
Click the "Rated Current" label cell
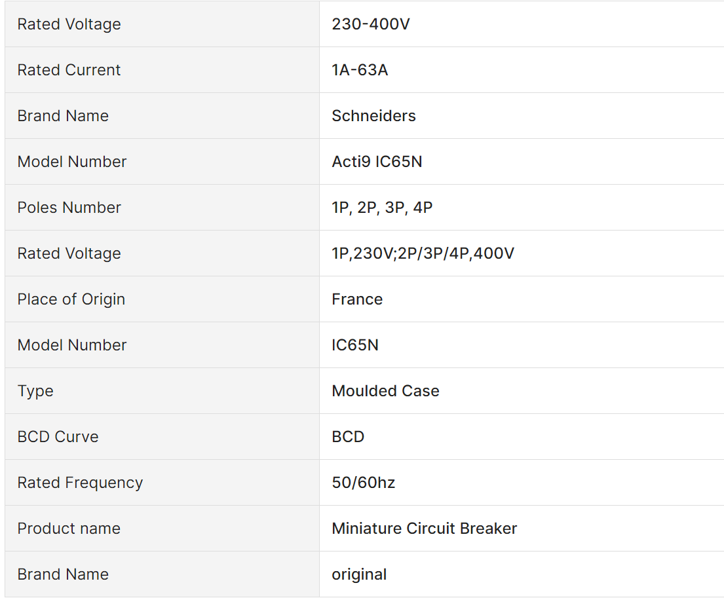tap(69, 70)
